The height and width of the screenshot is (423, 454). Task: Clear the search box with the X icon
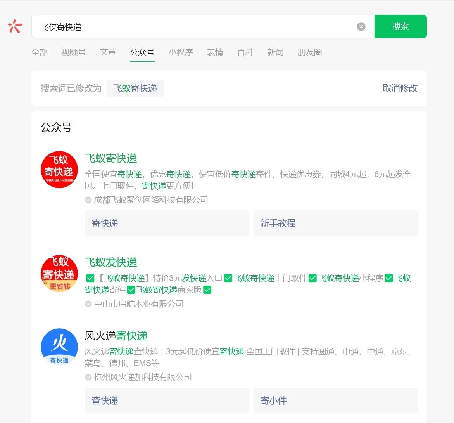pyautogui.click(x=361, y=27)
